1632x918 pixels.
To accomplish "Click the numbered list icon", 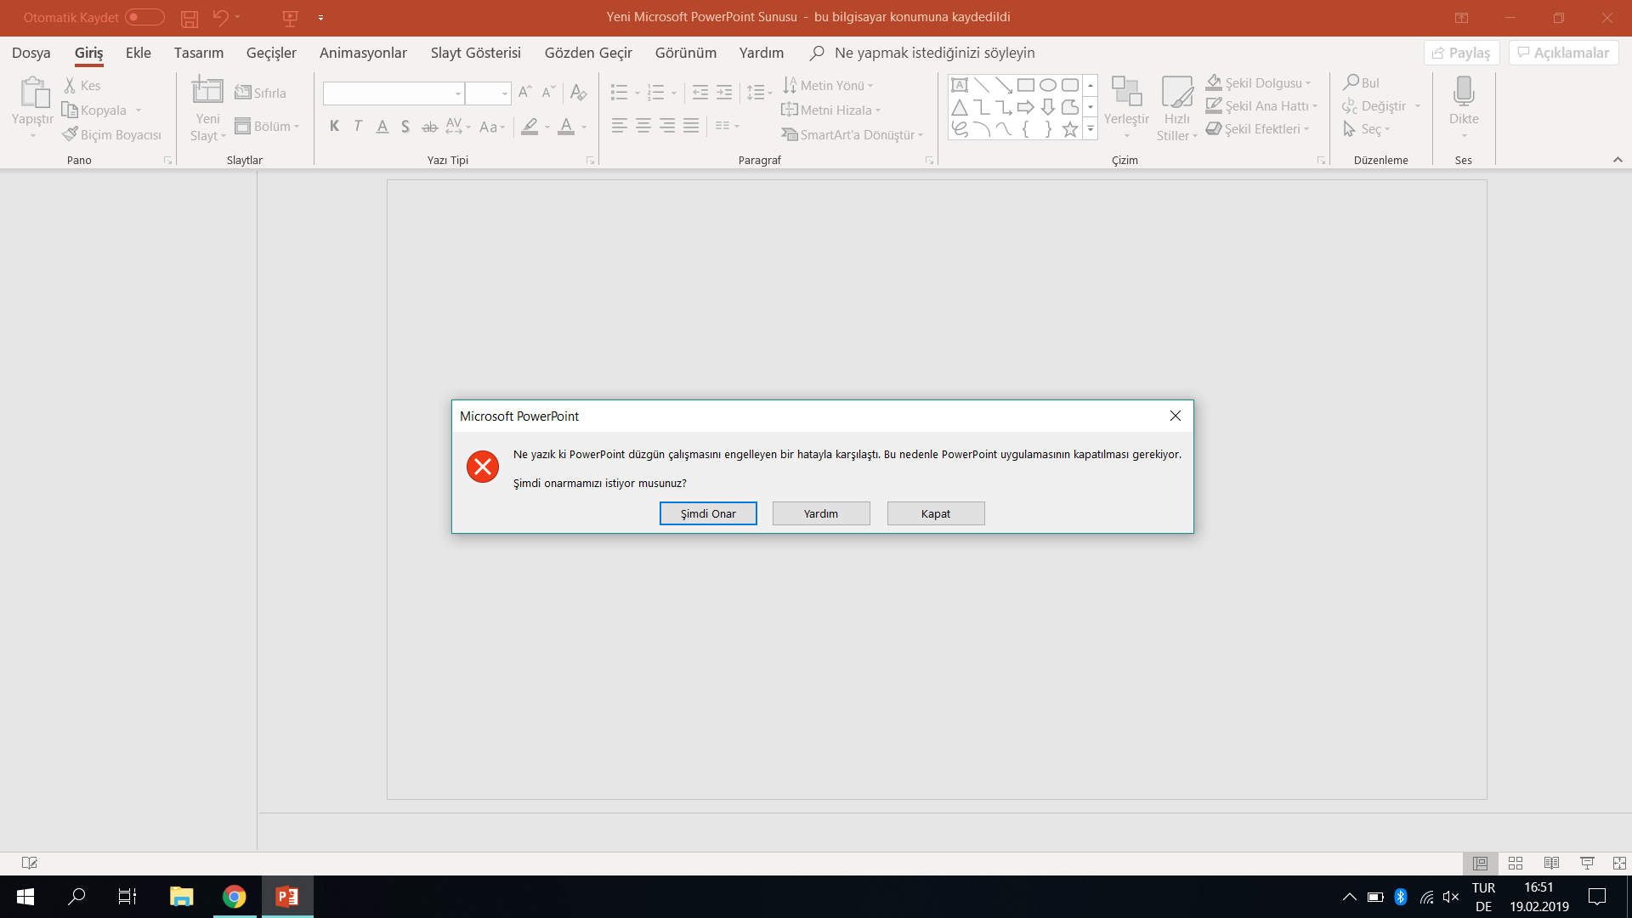I will click(655, 92).
